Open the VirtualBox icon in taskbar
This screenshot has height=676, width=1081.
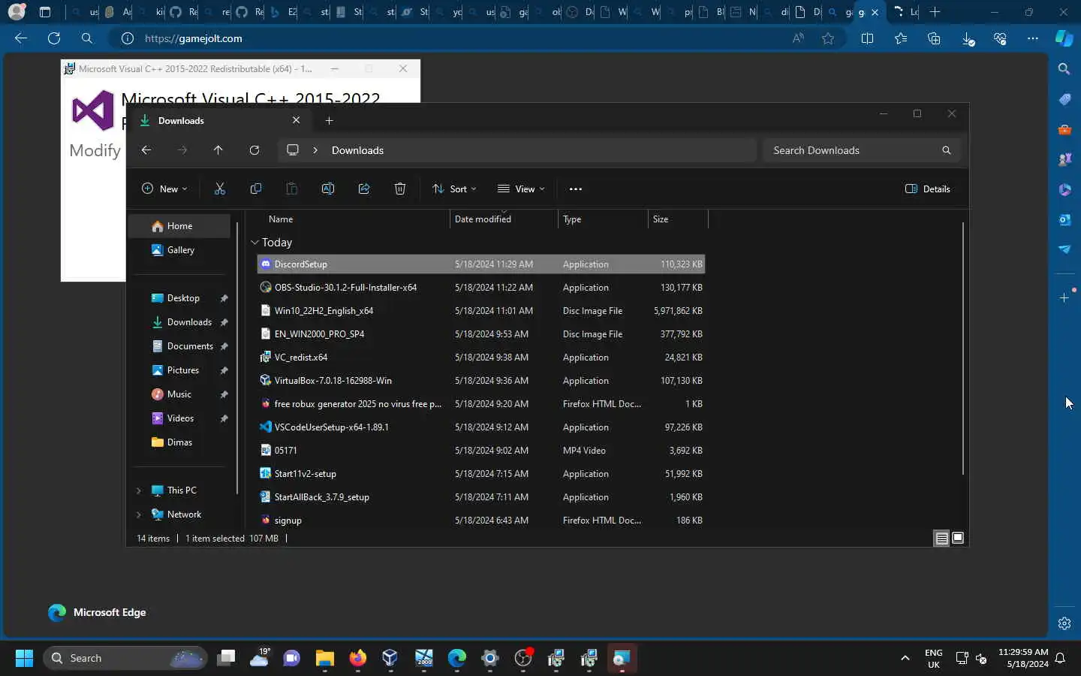[390, 658]
